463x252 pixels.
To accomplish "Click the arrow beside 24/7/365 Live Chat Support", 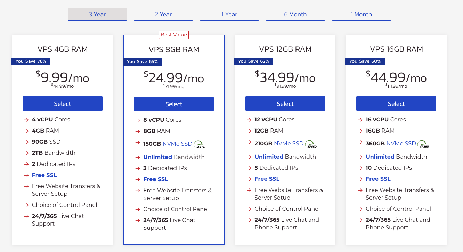I will coord(26,216).
